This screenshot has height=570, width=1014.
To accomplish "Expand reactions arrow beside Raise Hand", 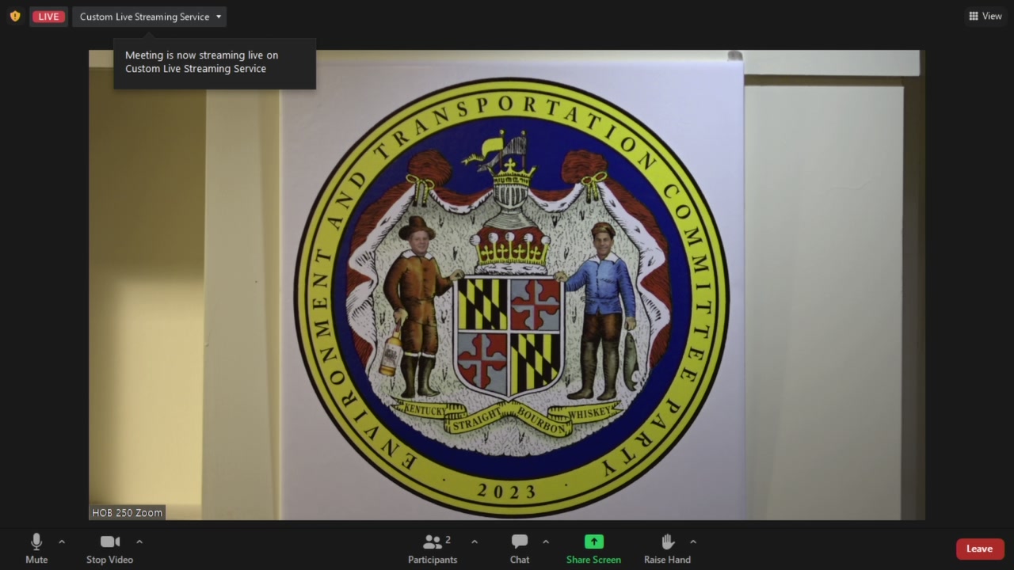I will 693,542.
